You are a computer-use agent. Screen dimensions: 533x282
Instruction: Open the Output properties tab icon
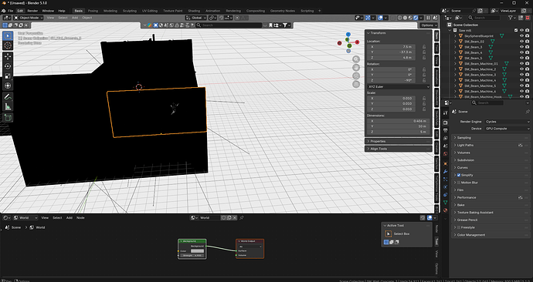445,130
